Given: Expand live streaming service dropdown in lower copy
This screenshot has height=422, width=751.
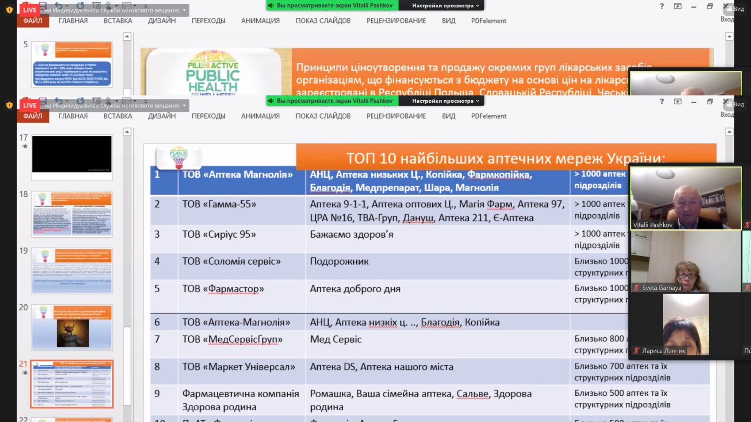Looking at the screenshot, I should 184,105.
